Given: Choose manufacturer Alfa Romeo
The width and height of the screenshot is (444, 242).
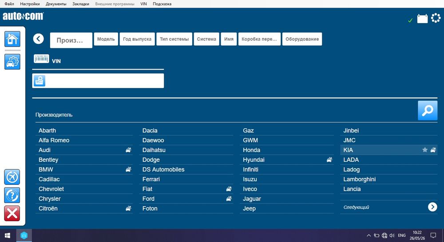Looking at the screenshot, I should (x=84, y=140).
